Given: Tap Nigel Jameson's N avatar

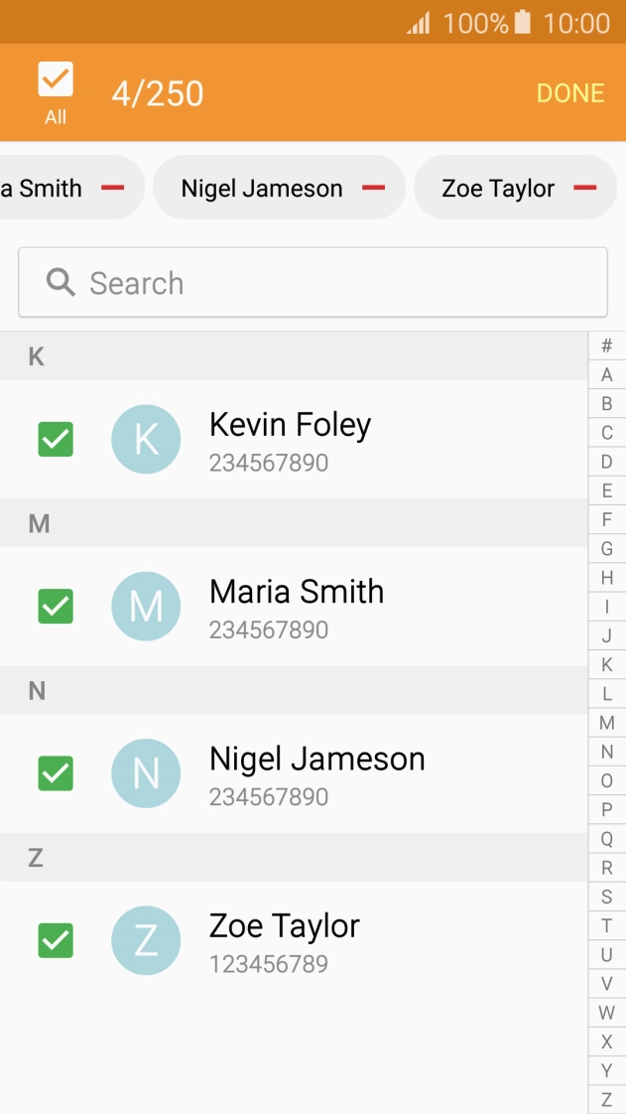Looking at the screenshot, I should click(146, 772).
